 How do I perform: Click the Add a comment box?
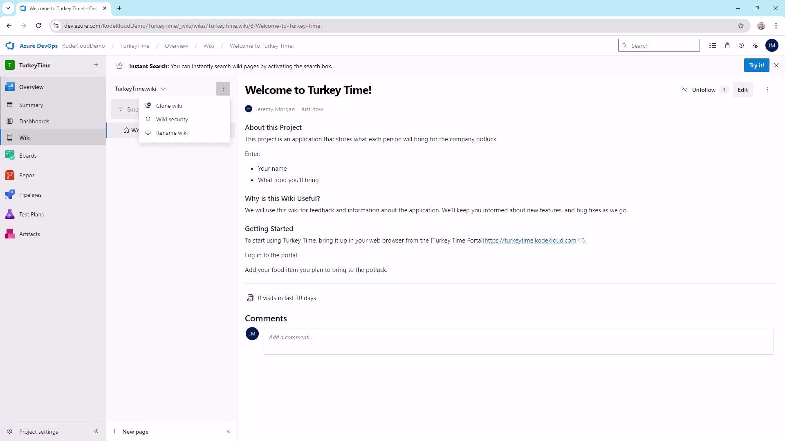click(518, 342)
